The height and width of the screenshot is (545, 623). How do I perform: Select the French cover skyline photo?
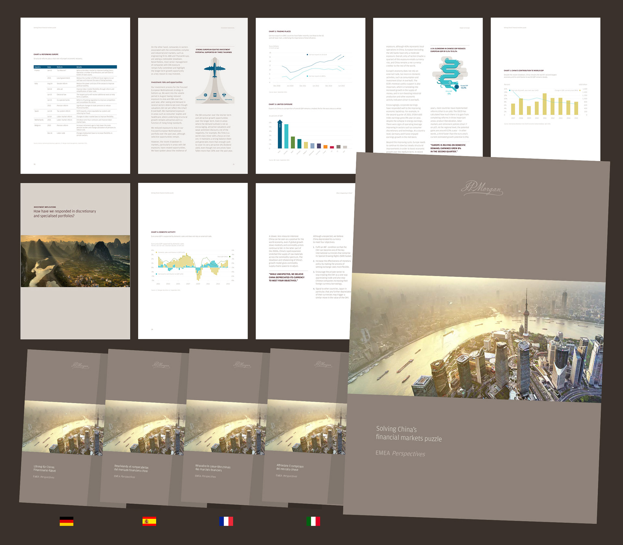click(226, 427)
